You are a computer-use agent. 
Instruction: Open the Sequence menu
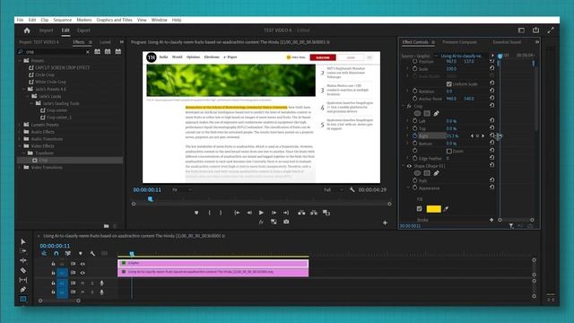click(62, 20)
